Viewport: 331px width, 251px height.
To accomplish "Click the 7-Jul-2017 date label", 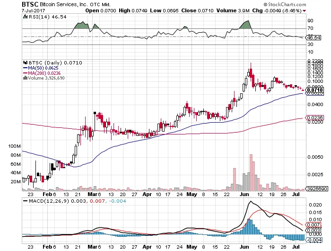I will [33, 10].
